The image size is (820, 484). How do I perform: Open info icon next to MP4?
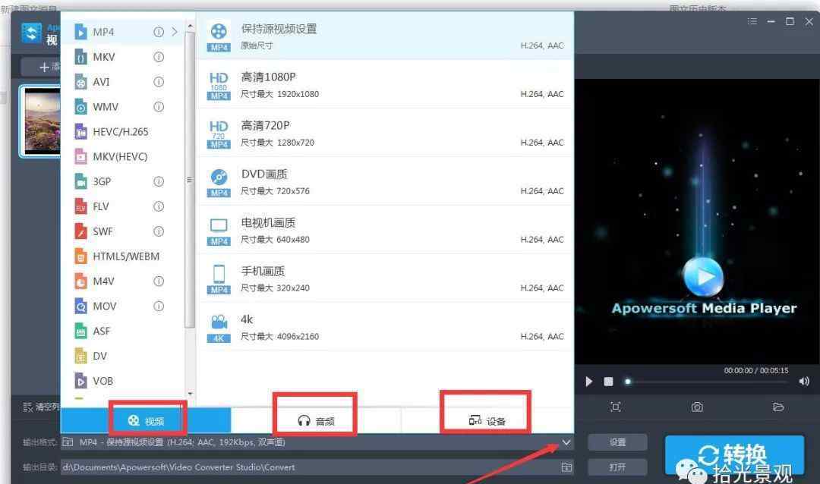coord(159,32)
